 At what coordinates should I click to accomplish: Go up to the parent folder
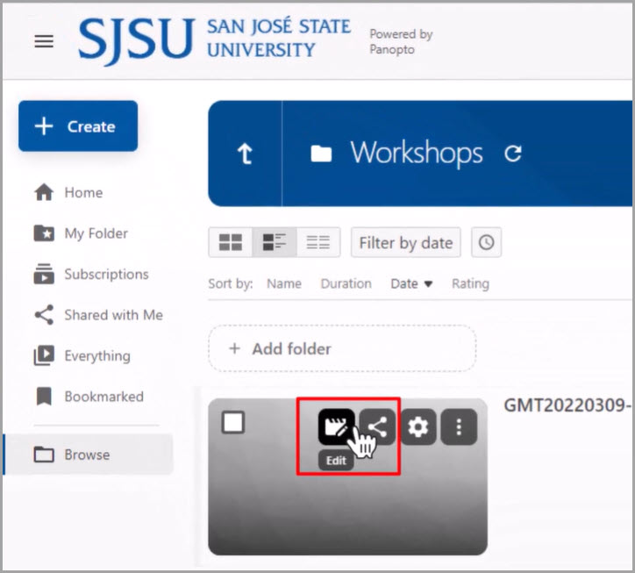(245, 154)
